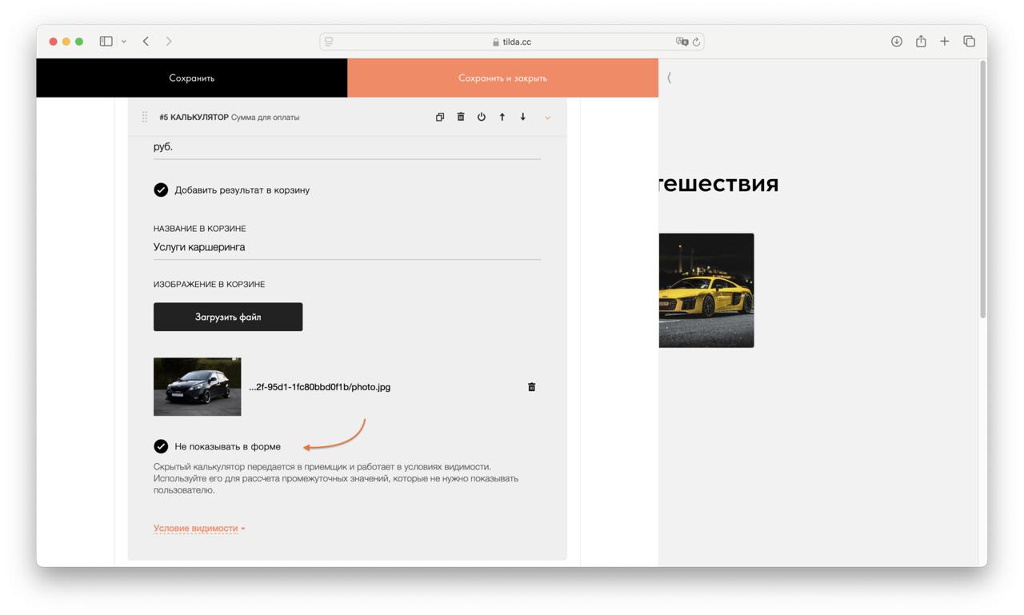Expand Условие видимости dropdown
Image resolution: width=1024 pixels, height=615 pixels.
coord(198,529)
